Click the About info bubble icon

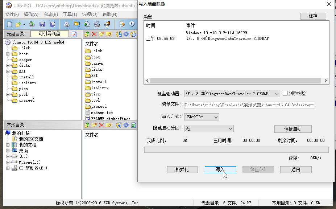point(132,24)
